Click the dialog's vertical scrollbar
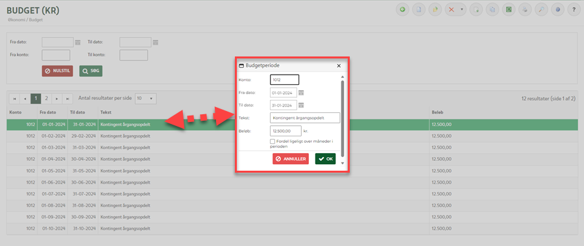Image resolution: width=584 pixels, height=246 pixels. coord(343,119)
